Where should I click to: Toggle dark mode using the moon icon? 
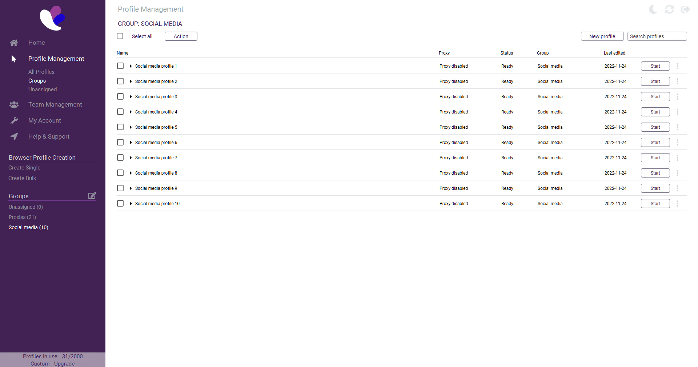click(x=653, y=9)
